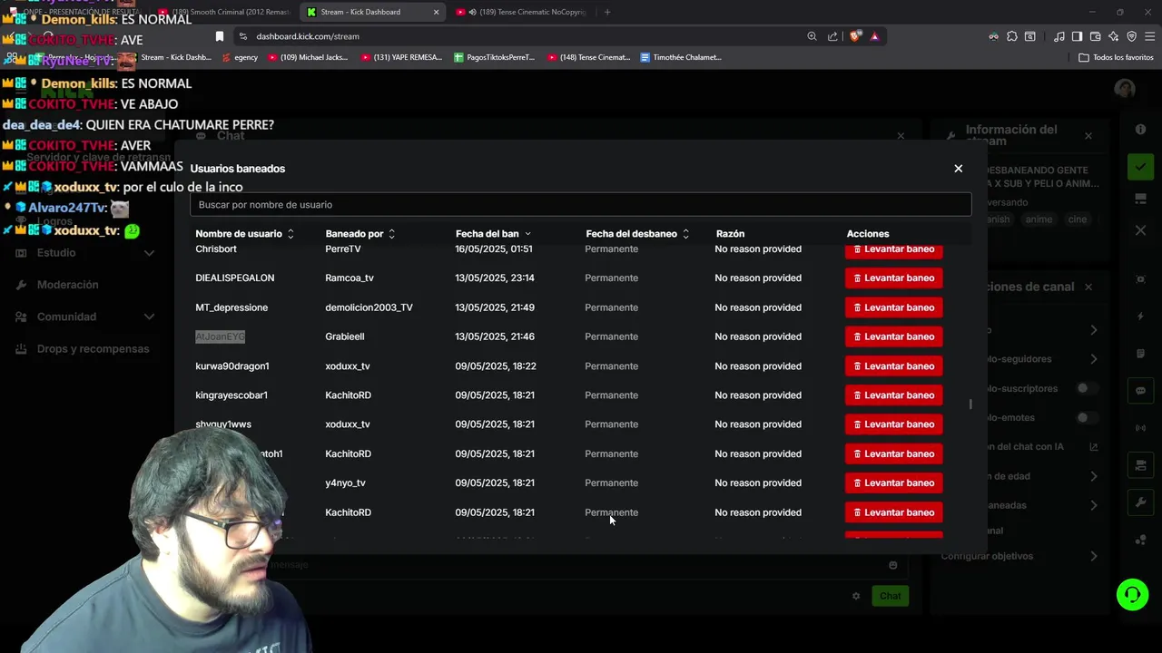The height and width of the screenshot is (653, 1162).
Task: Sort by Baneado por column
Action: tap(360, 234)
